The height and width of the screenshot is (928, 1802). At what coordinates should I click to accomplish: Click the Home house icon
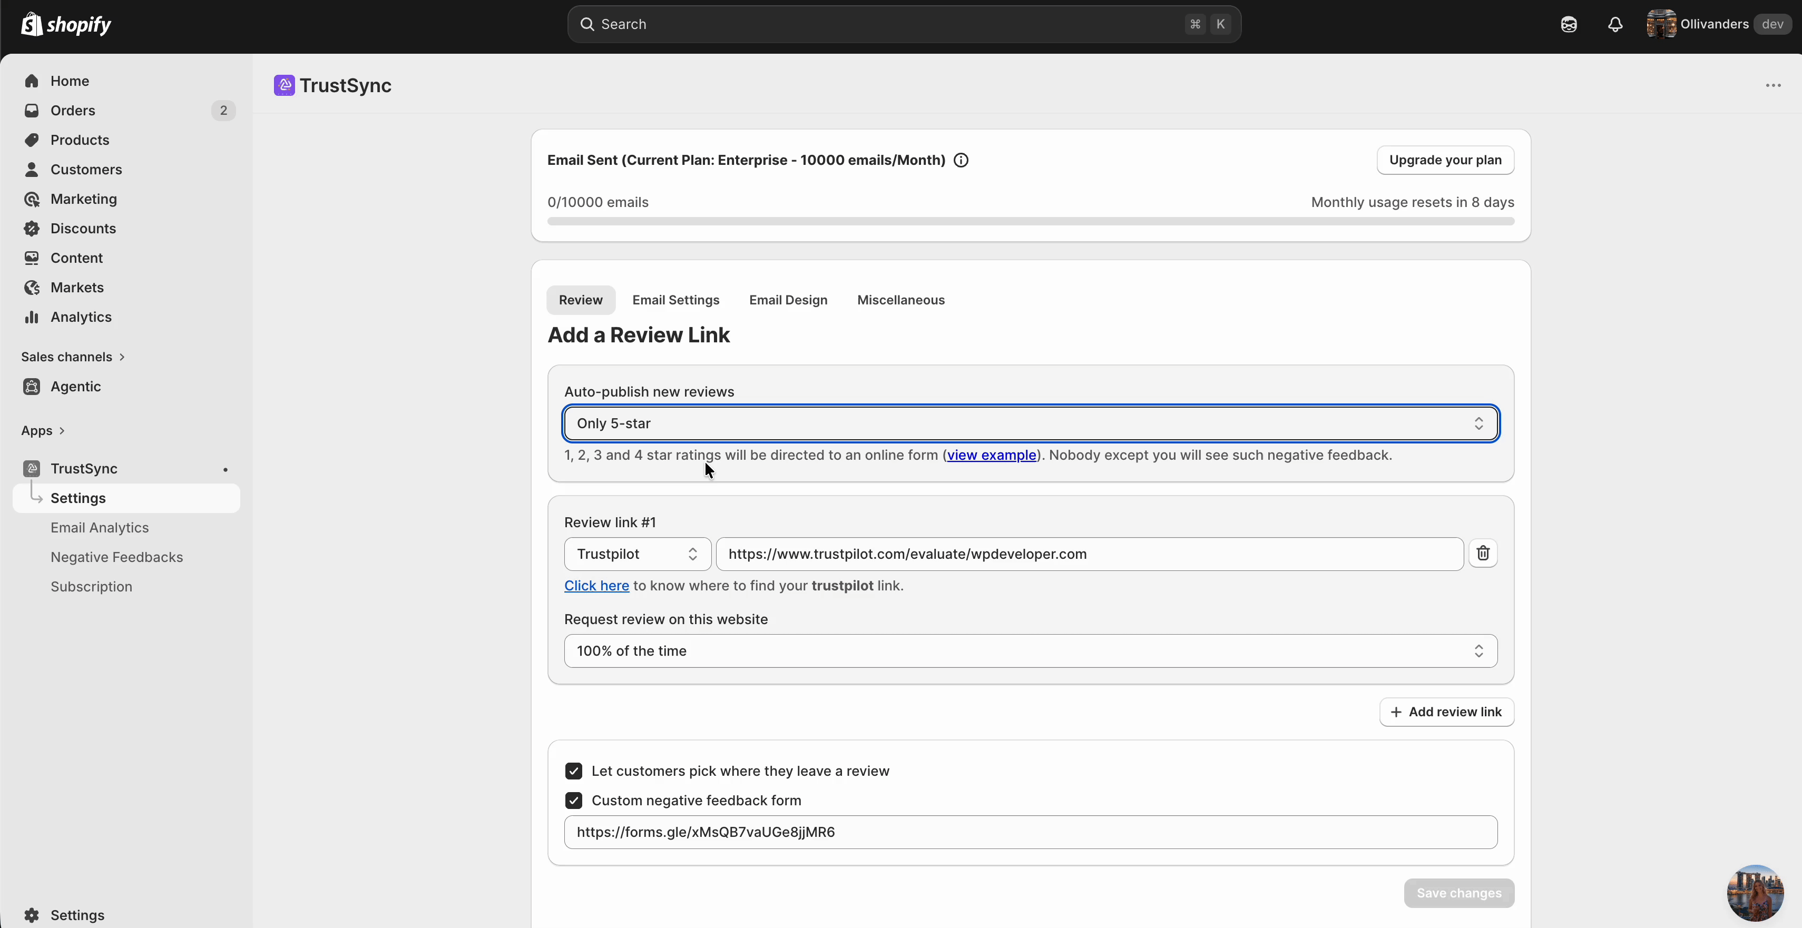tap(32, 81)
